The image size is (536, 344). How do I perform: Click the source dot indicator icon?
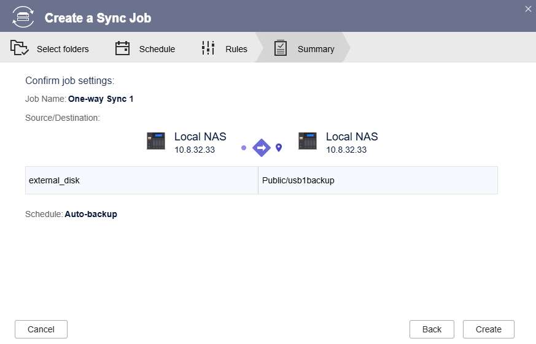244,148
